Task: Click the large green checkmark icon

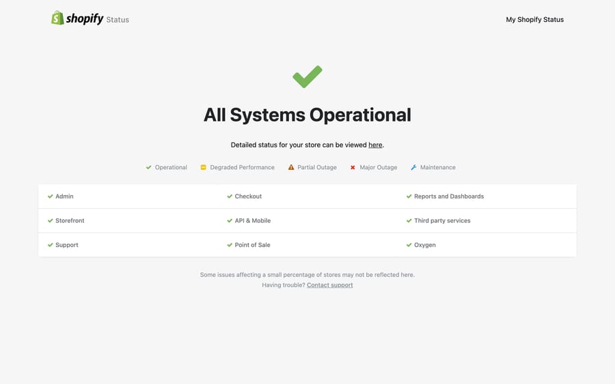Action: tap(307, 76)
